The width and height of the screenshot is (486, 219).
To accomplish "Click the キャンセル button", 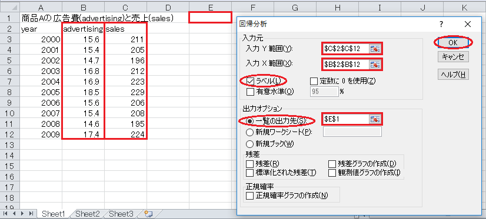I will 453,57.
